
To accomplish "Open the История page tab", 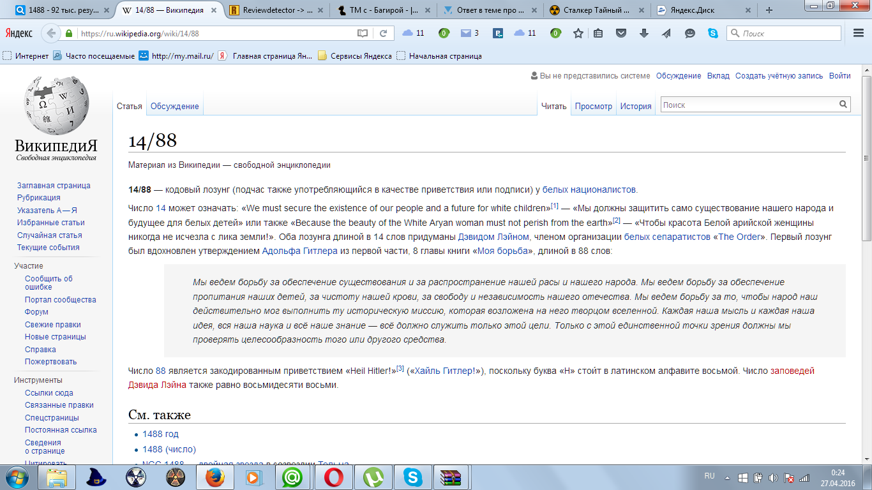I will click(x=636, y=107).
